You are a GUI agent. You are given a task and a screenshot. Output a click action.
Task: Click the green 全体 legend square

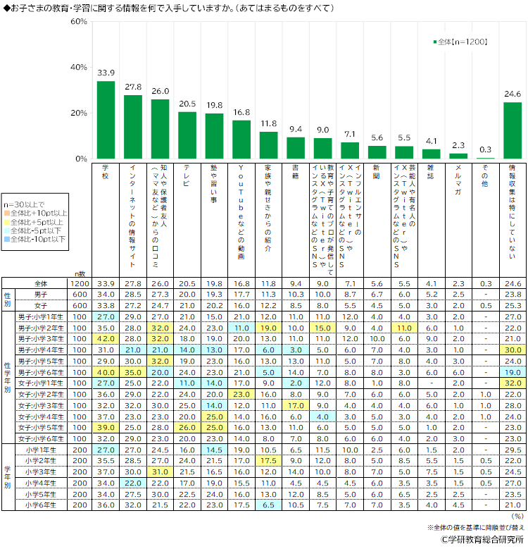tap(435, 42)
